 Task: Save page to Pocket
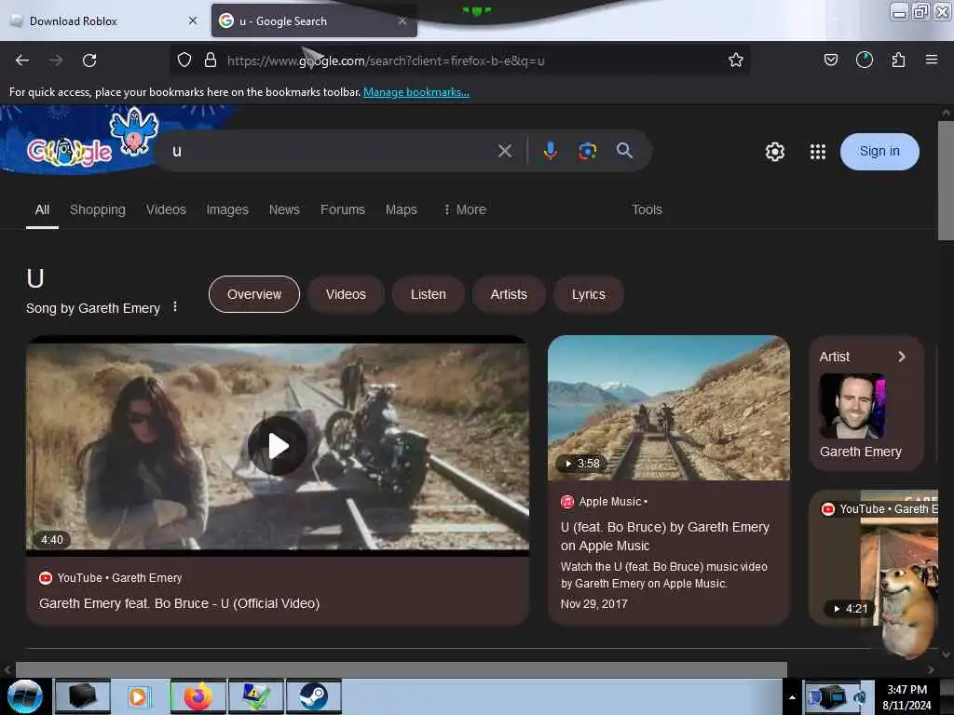pos(830,60)
